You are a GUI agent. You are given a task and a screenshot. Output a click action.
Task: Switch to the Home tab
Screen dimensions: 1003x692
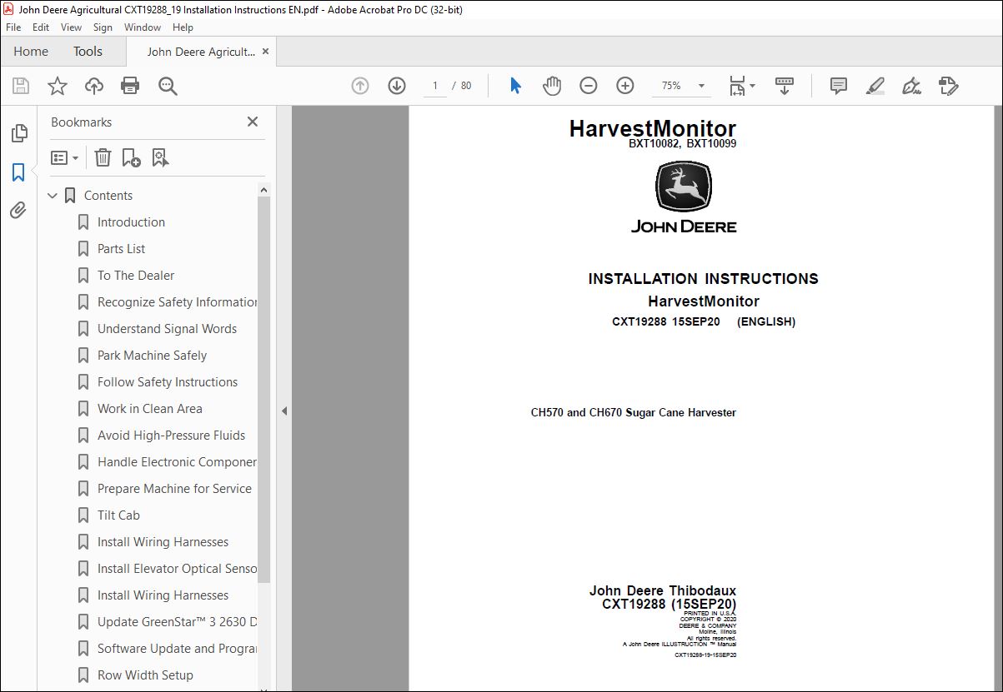pyautogui.click(x=31, y=52)
